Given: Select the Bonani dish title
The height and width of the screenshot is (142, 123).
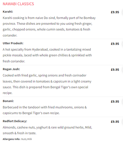Looking at the screenshot, I should [8, 101].
